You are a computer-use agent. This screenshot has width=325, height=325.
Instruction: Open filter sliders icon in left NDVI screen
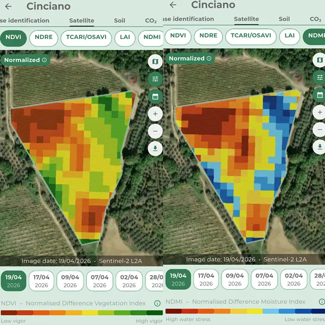click(155, 79)
